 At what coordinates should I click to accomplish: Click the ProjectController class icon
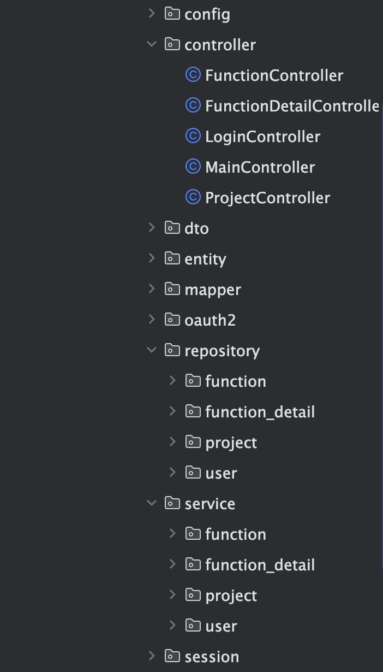193,197
